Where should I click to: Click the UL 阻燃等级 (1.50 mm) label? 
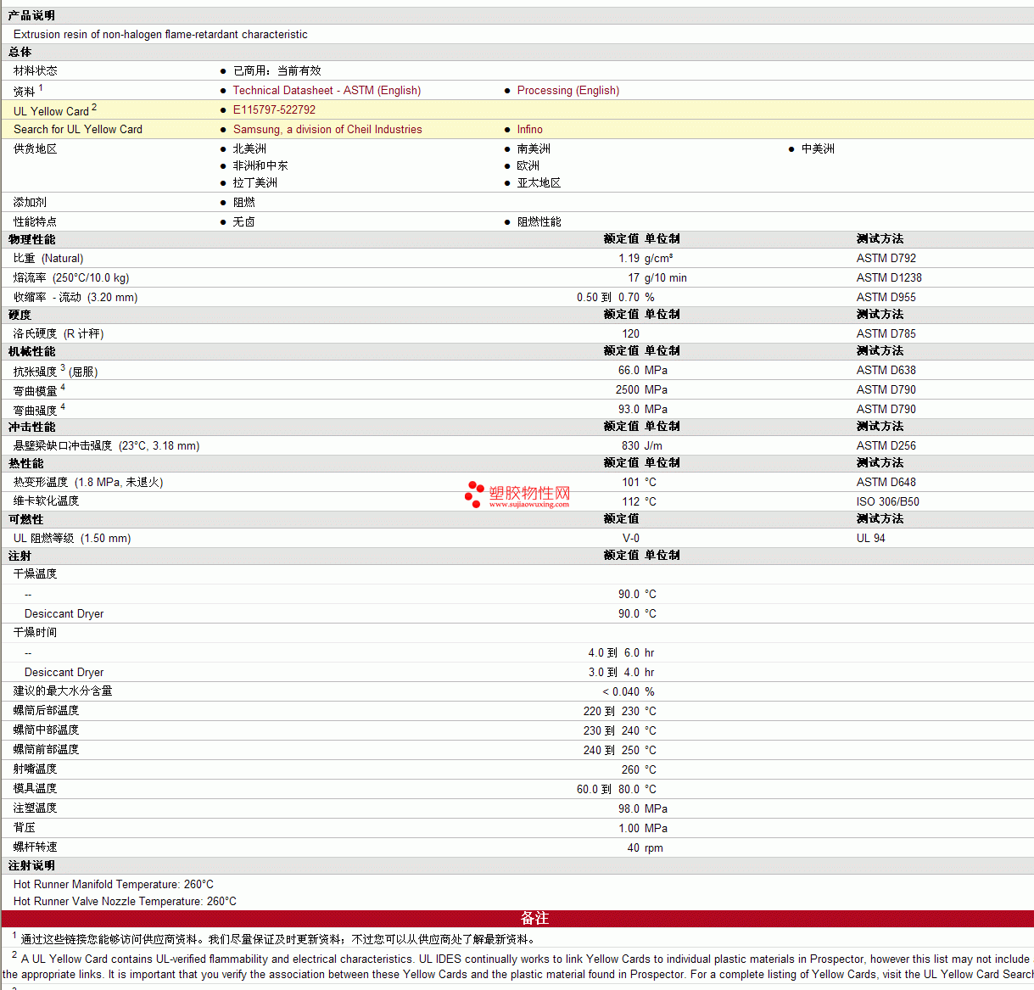tap(72, 539)
